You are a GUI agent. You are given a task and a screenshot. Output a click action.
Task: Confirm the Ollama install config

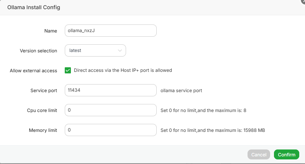tap(287, 154)
